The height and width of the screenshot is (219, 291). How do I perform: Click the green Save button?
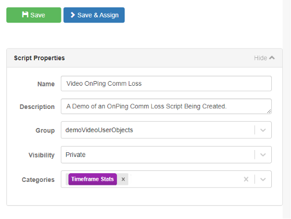click(x=34, y=15)
